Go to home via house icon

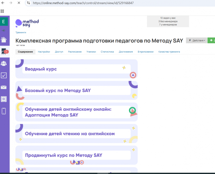coord(4,40)
